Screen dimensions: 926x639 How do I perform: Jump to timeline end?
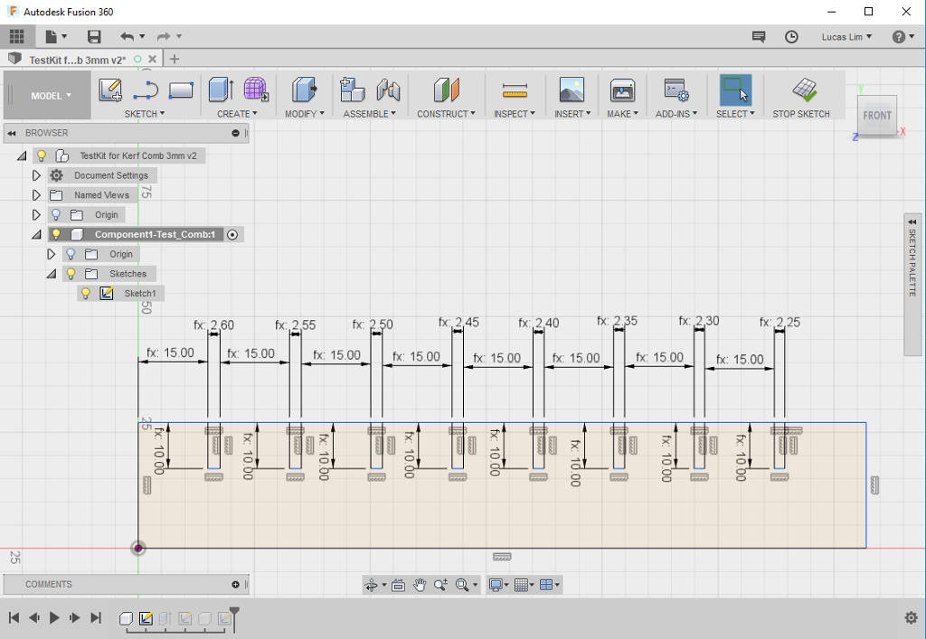96,617
